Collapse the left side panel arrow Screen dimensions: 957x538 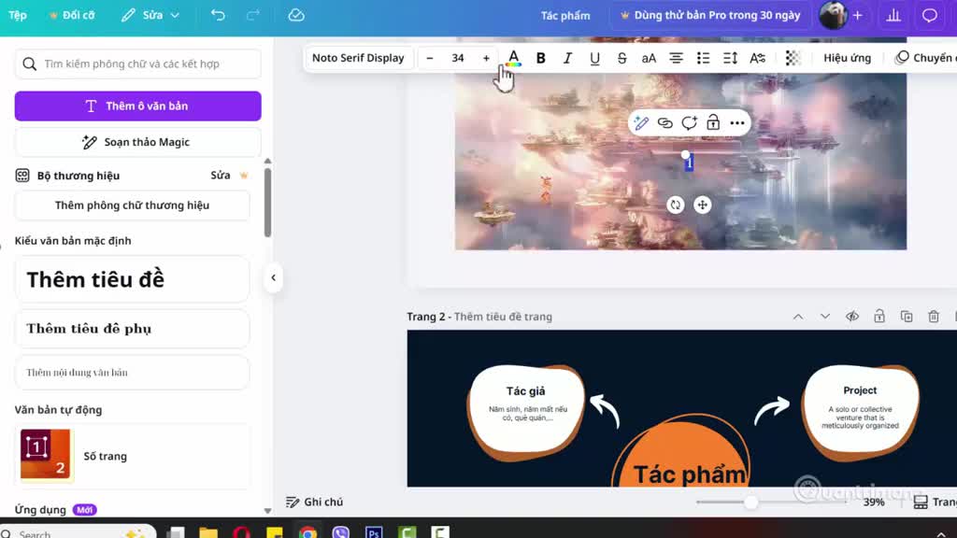tap(274, 278)
